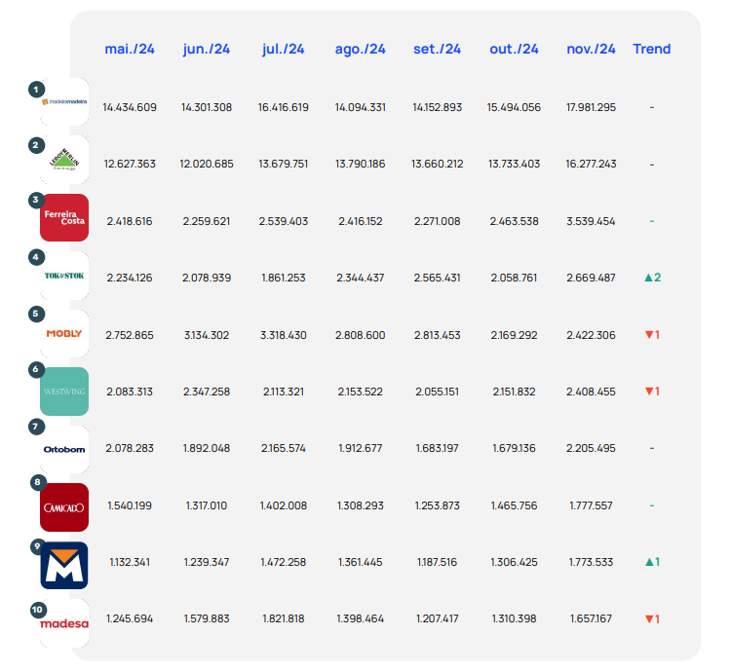
Task: Click Madesa red down trend arrow
Action: (647, 618)
